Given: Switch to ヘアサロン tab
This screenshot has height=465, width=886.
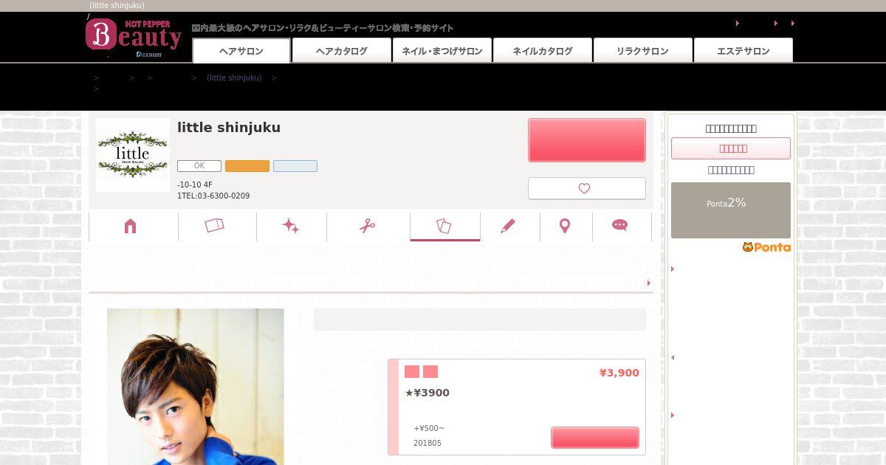Looking at the screenshot, I should pyautogui.click(x=241, y=51).
